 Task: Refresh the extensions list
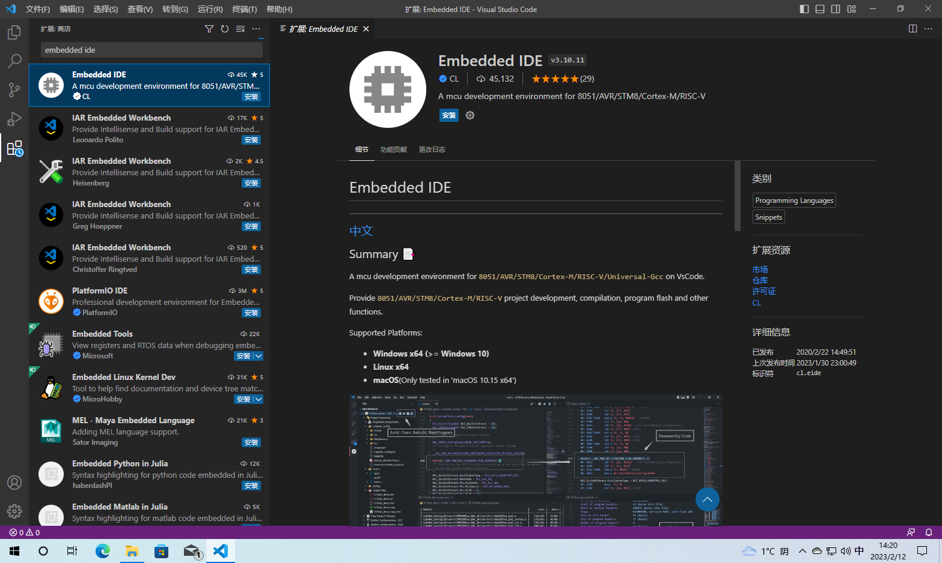tap(225, 29)
